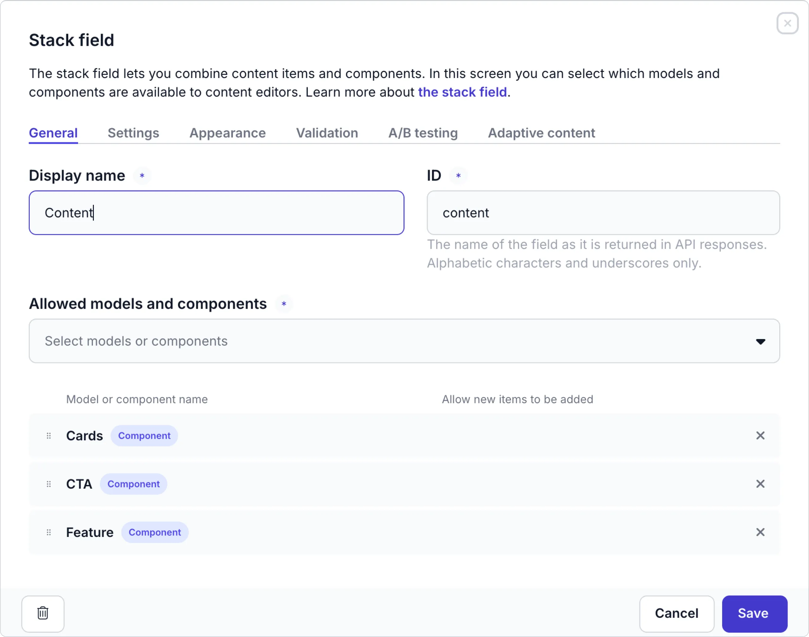
Task: Click into the ID input field
Action: coord(603,213)
